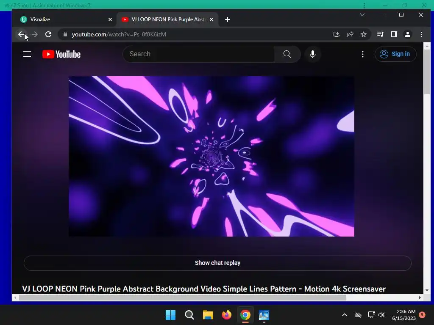Open the media control queue icon
Screen dimensions: 434x325
click(381, 34)
